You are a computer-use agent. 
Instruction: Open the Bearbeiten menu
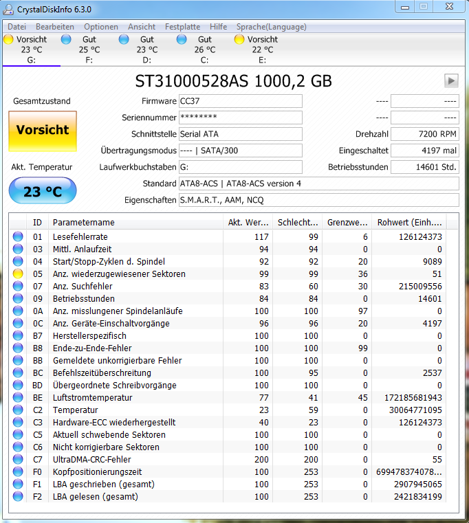point(55,27)
